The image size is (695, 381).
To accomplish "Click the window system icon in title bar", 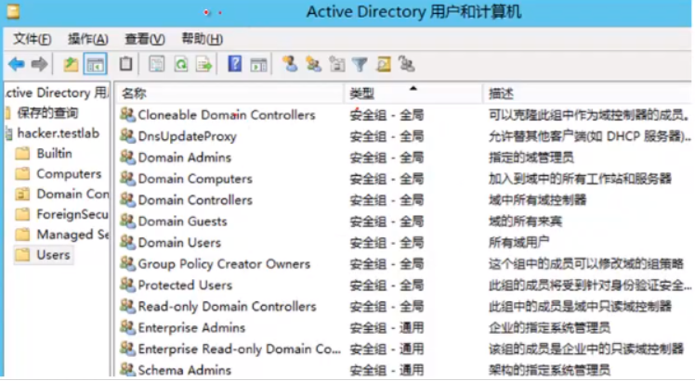I will pyautogui.click(x=13, y=11).
